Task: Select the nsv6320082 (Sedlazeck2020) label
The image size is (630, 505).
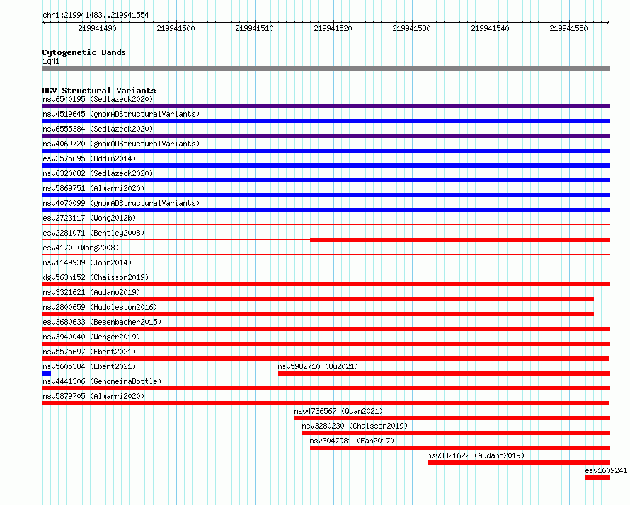Action: click(98, 173)
